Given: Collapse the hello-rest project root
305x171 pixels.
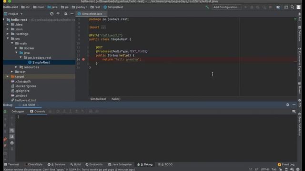Looking at the screenshot, I should point(4,19).
